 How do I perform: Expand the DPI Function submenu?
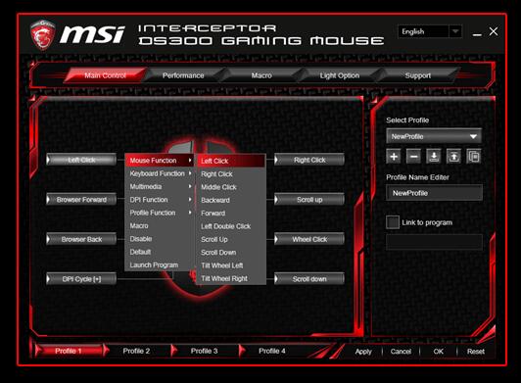click(x=160, y=200)
